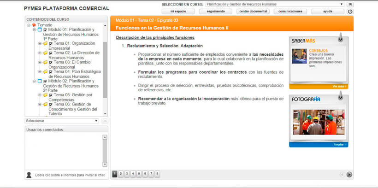Go to page 6
The width and height of the screenshot is (378, 188).
(145, 174)
